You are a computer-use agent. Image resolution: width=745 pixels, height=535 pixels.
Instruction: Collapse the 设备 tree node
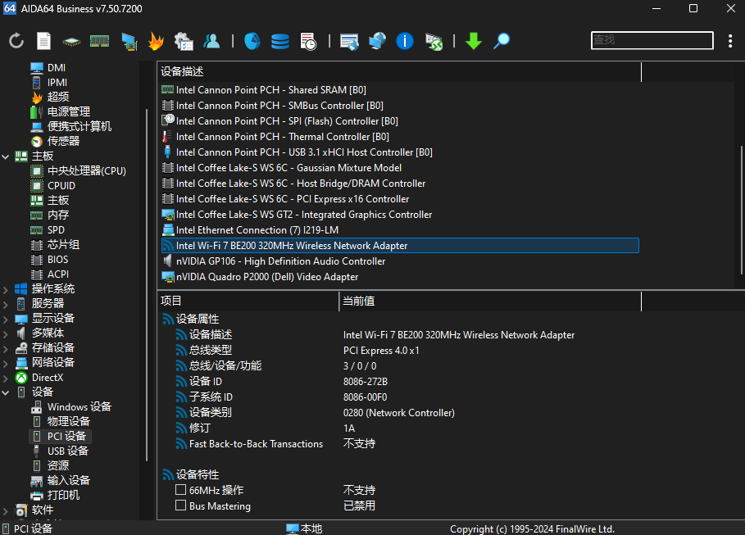click(6, 392)
